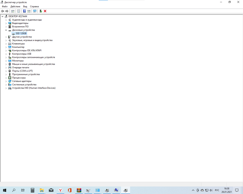
Task: Open WinRAR from the taskbar
Action: click(79, 190)
